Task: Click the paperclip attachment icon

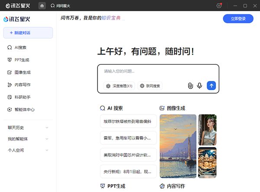Action: [190, 86]
